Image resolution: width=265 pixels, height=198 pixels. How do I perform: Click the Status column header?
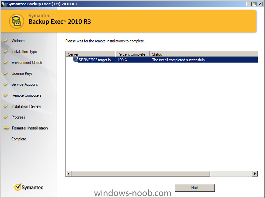click(x=204, y=54)
